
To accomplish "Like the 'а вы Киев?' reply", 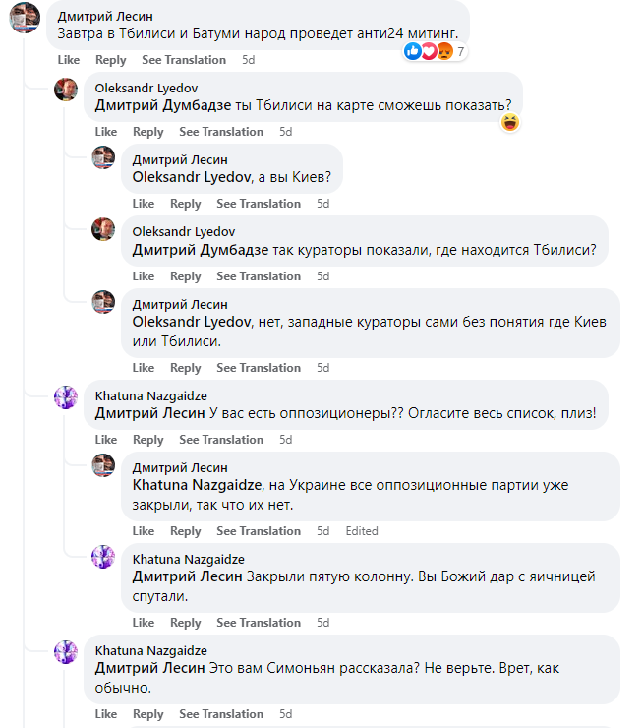I will pos(144,204).
